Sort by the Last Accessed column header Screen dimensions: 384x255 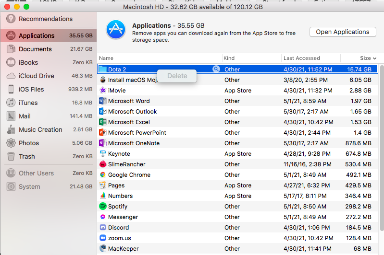pyautogui.click(x=311, y=58)
